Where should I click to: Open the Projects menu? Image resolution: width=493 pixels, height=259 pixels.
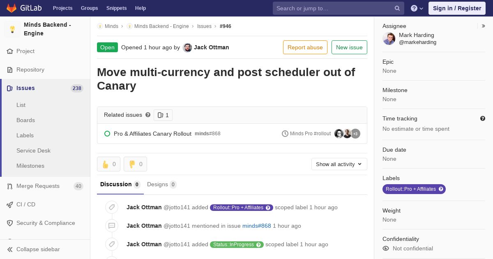[63, 8]
